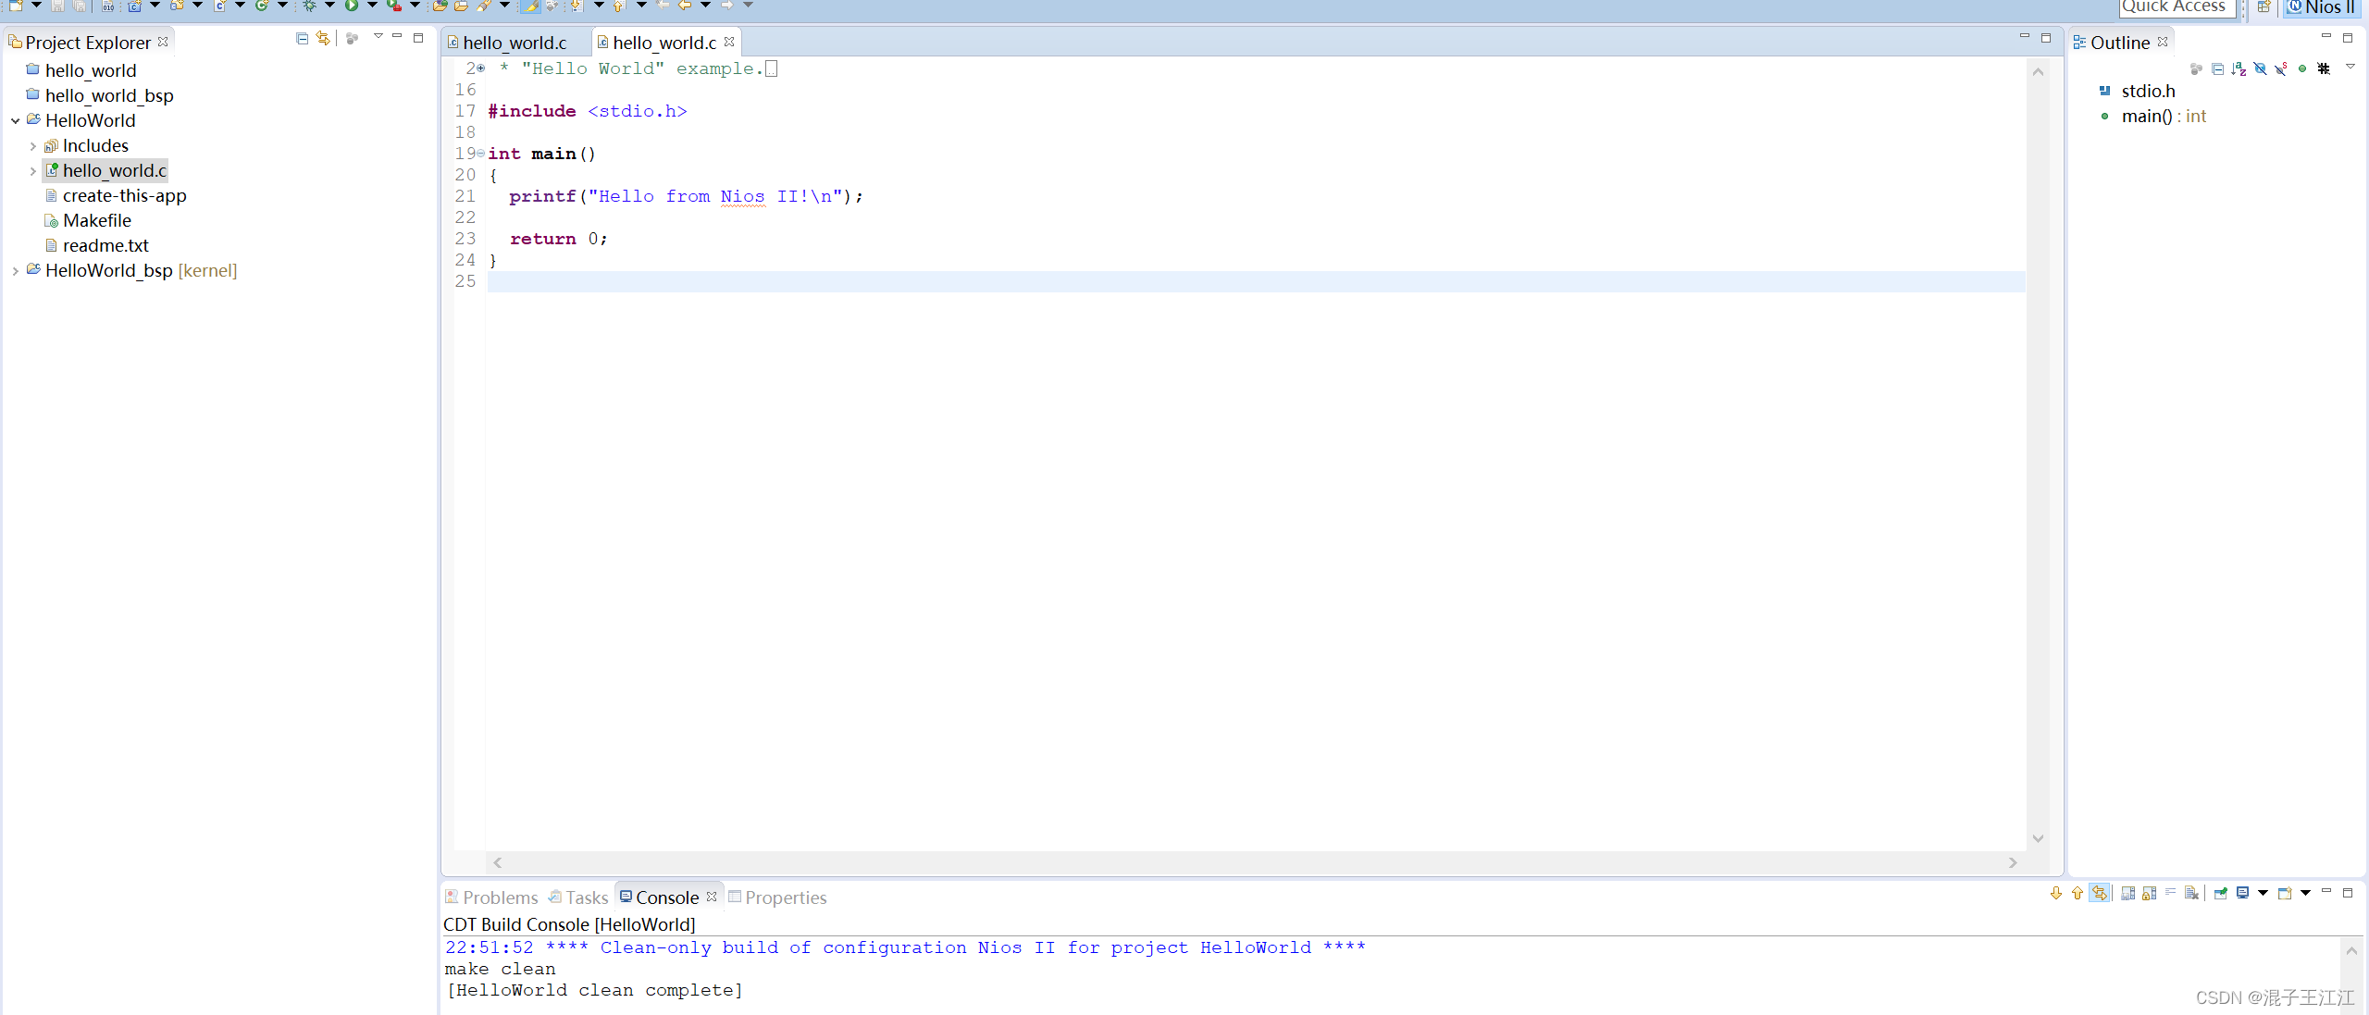The width and height of the screenshot is (2369, 1015).
Task: Click the Save Console build output icon
Action: (x=2128, y=893)
